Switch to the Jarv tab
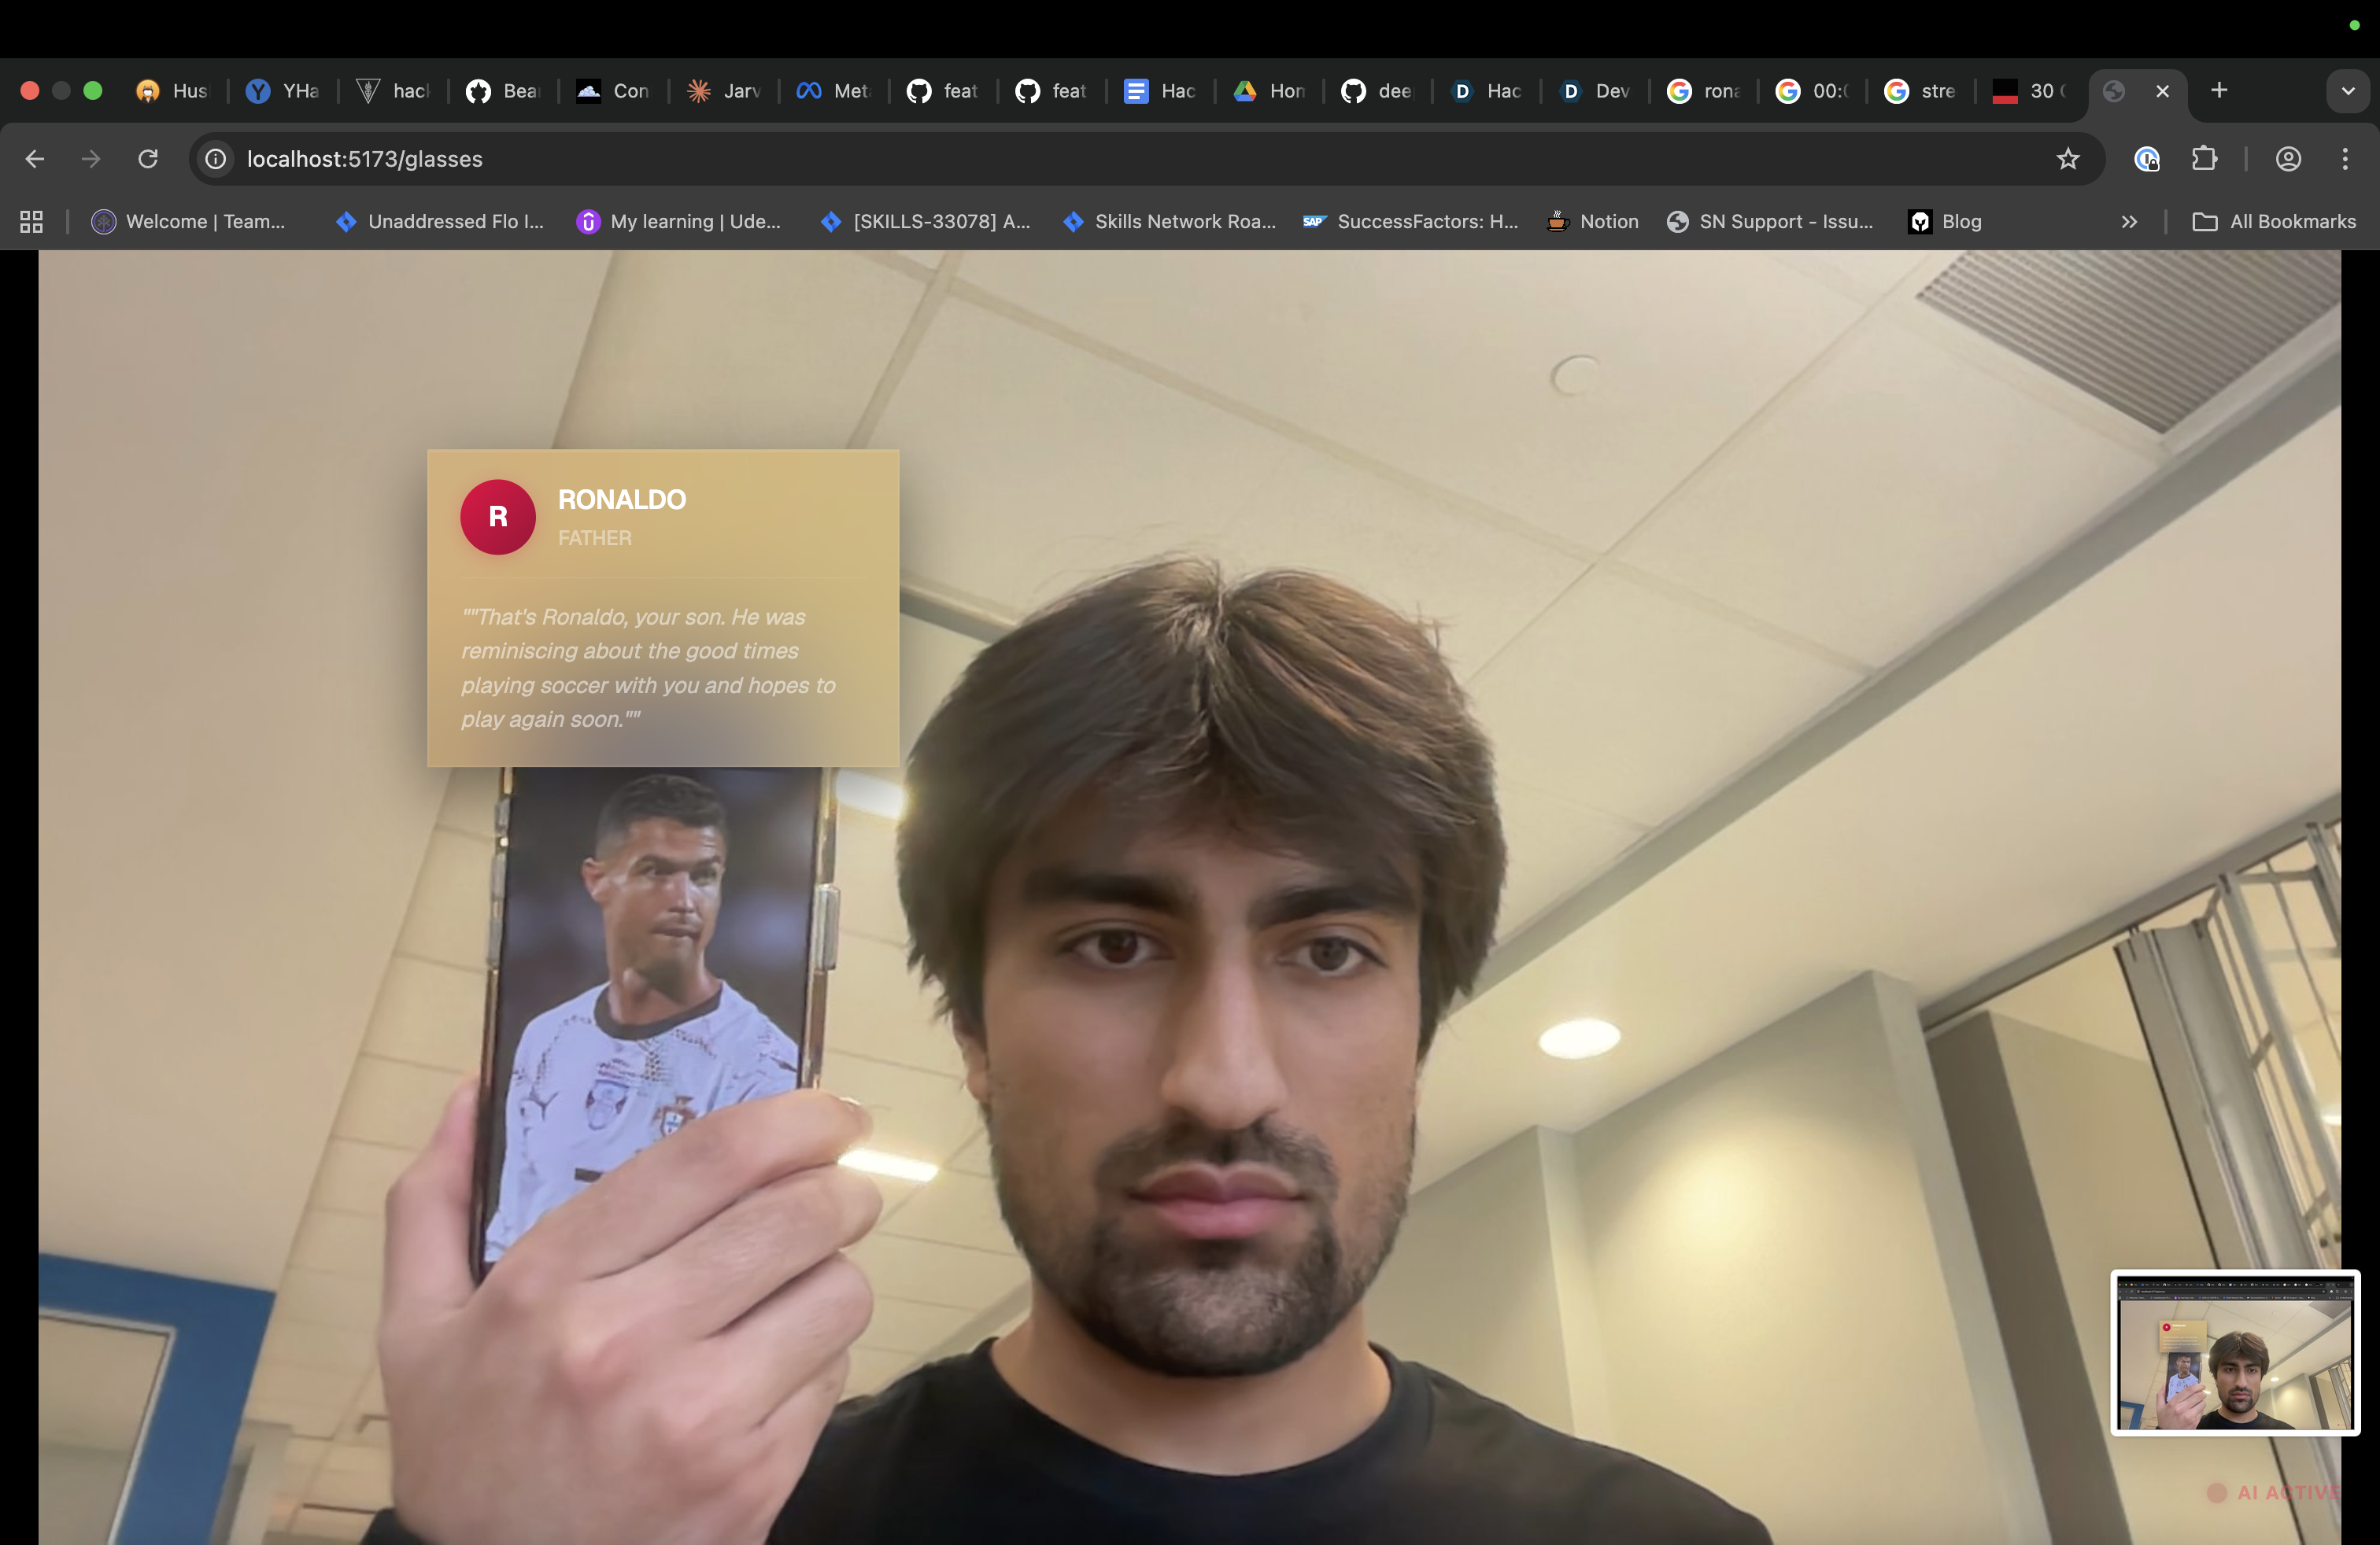2380x1545 pixels. coord(724,91)
